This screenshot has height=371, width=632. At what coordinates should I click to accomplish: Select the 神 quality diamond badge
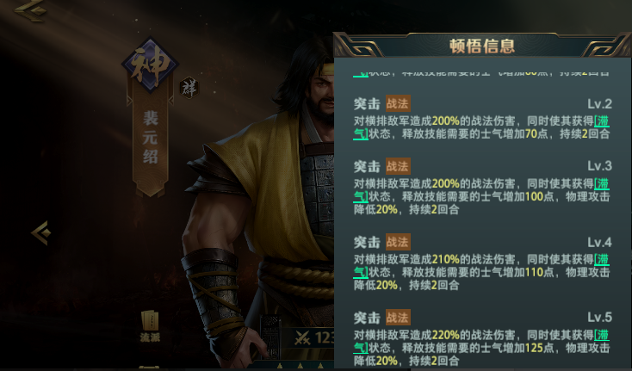coord(151,65)
